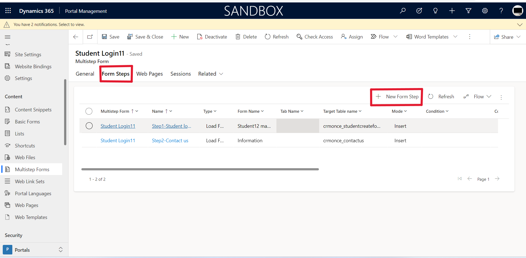Expand the notifications bar chevron

click(520, 25)
